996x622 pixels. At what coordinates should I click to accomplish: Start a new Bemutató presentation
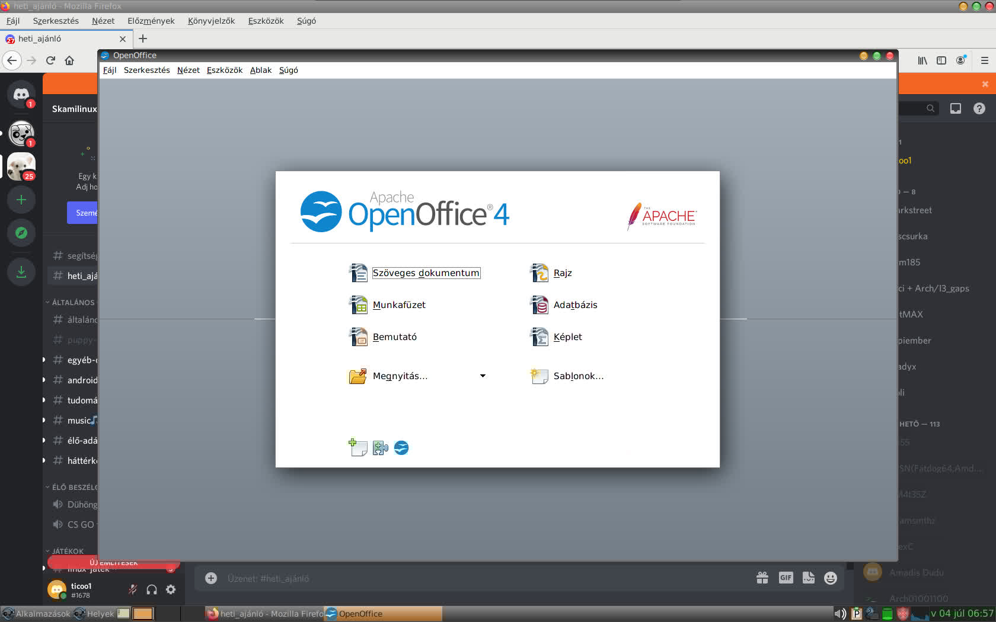pos(394,337)
